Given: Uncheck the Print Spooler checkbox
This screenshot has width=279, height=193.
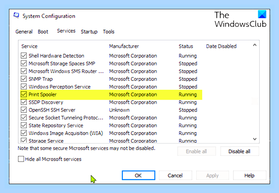Looking at the screenshot, I should coord(24,94).
